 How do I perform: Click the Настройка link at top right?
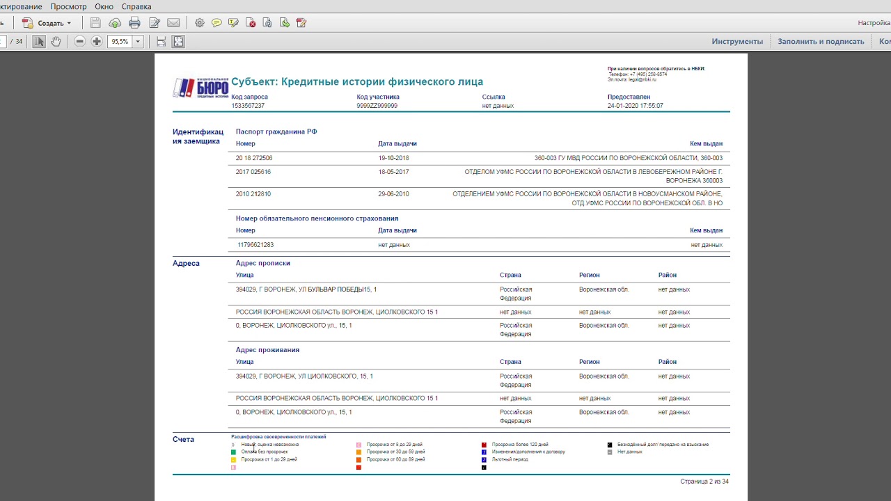pos(874,23)
